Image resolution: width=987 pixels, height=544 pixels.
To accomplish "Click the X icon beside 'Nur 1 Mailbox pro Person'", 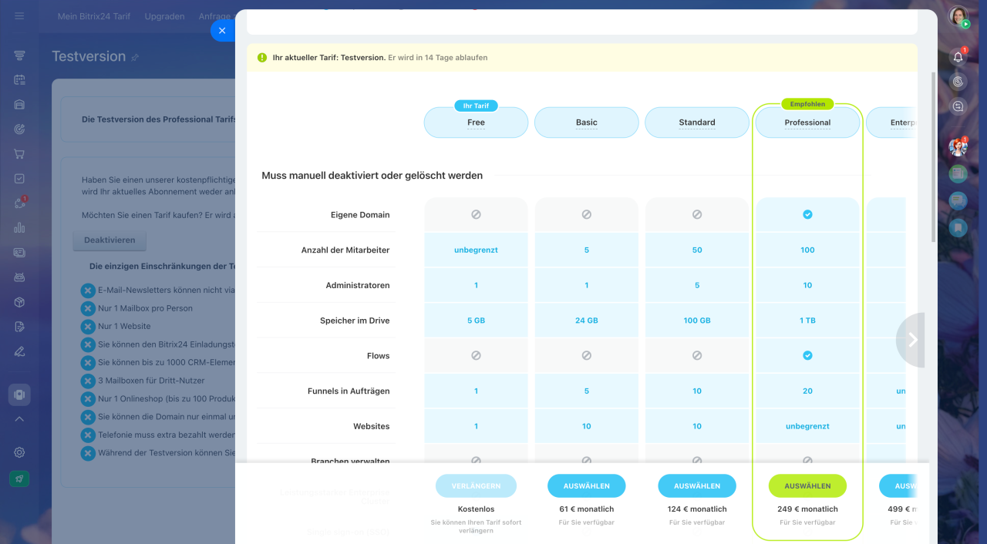I will pos(88,308).
